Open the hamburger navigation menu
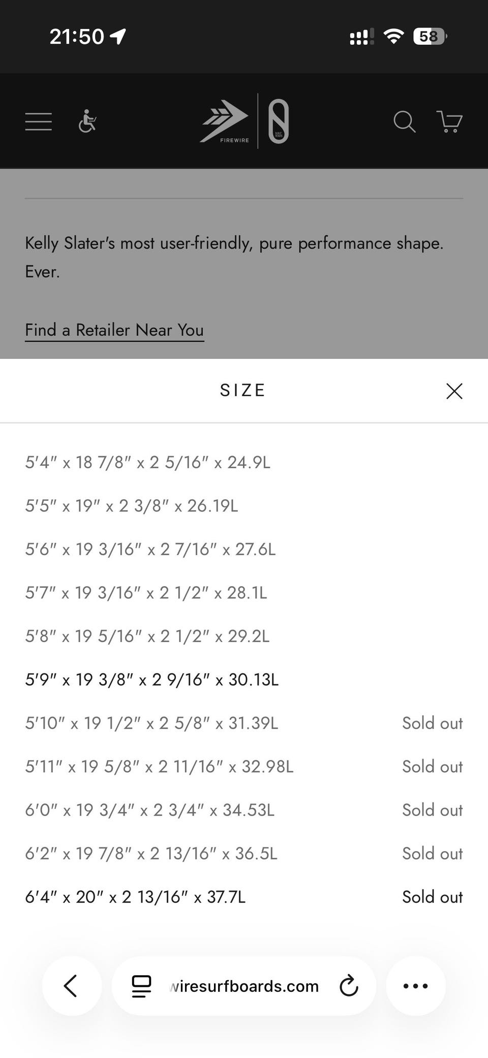Viewport: 488px width, 1058px height. coord(39,122)
